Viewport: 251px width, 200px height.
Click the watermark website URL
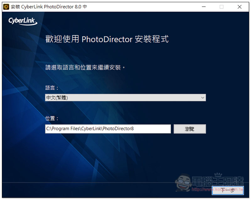coord(216,189)
